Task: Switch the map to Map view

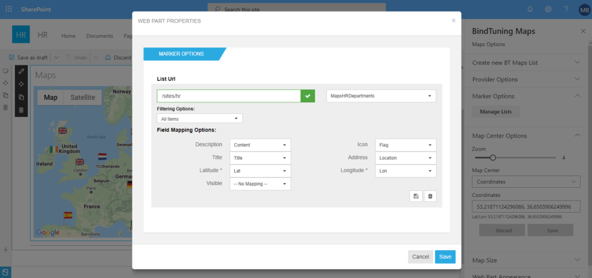Action: coord(51,97)
